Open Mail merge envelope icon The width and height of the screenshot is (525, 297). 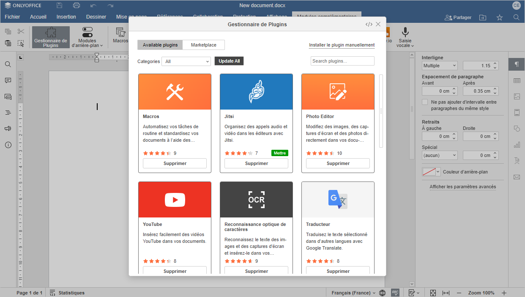[x=517, y=177]
